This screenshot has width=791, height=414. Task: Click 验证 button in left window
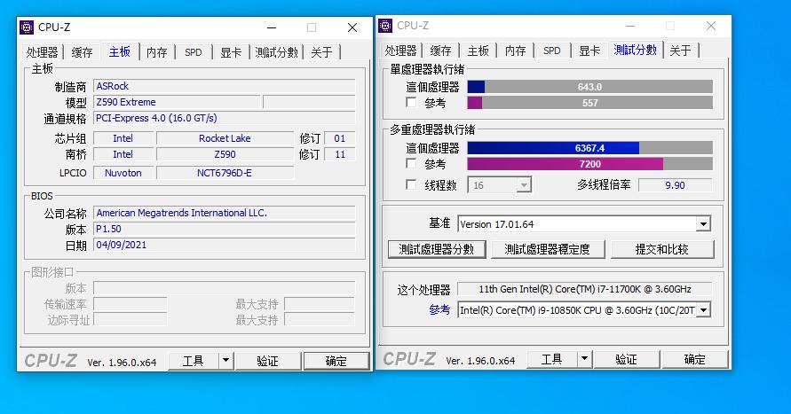pyautogui.click(x=268, y=361)
